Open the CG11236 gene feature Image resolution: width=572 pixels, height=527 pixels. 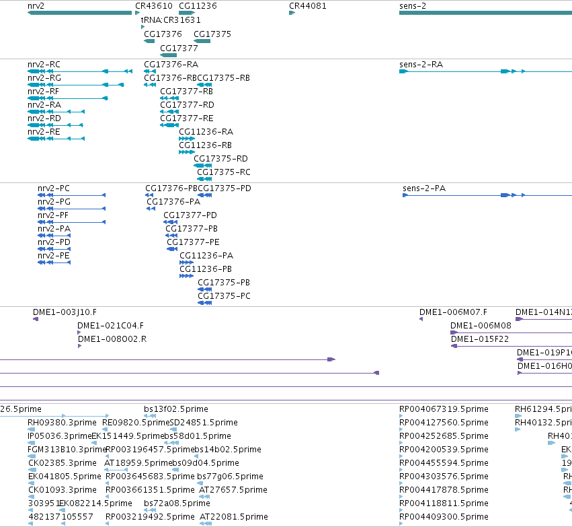point(187,13)
